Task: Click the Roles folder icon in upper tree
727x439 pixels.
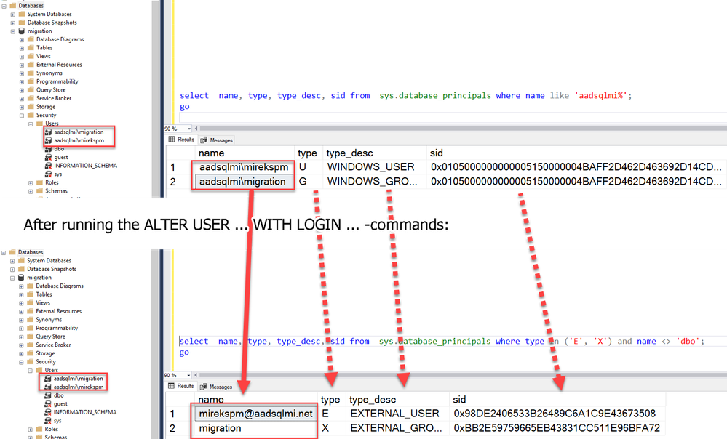Action: click(39, 182)
